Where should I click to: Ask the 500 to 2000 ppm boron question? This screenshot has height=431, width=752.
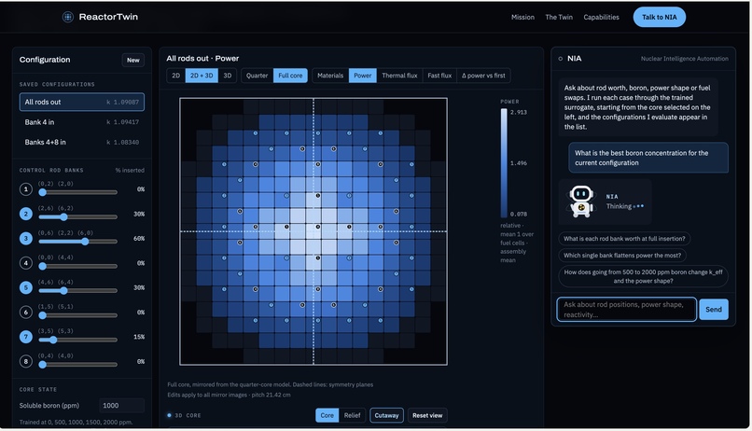tap(643, 277)
